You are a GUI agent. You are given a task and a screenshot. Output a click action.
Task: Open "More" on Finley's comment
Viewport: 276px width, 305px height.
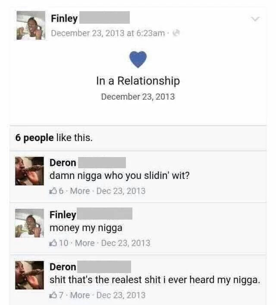click(85, 243)
